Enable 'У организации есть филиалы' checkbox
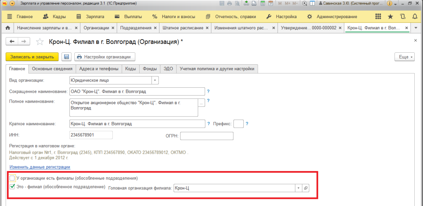Screen dimensions: 423x206 [12, 178]
